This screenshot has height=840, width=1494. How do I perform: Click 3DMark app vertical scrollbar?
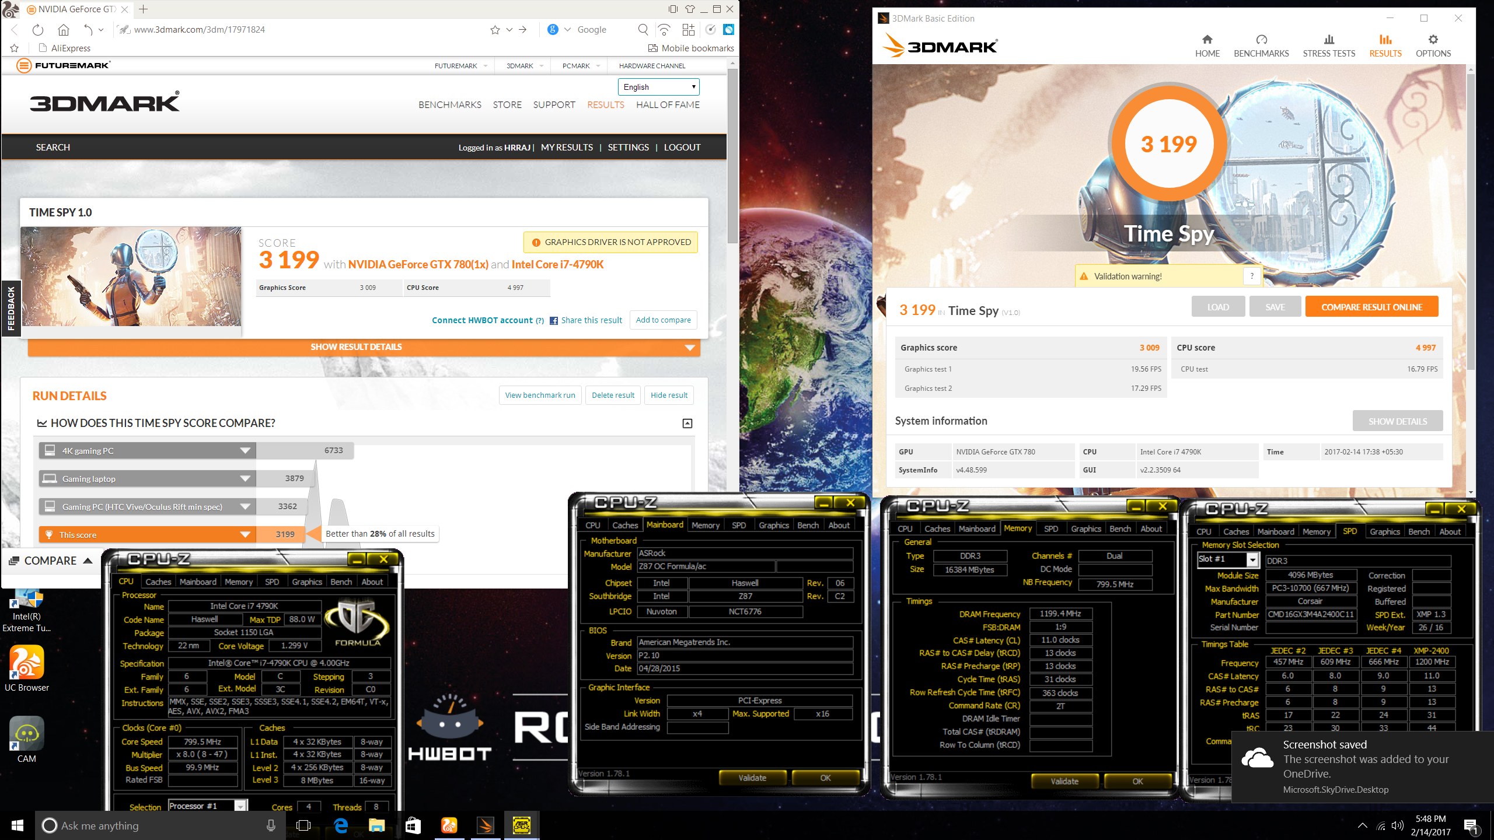pos(1471,222)
